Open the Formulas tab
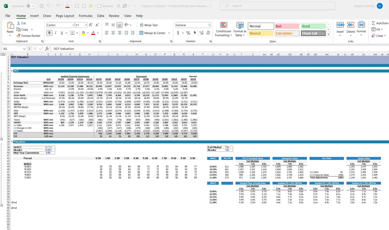The image size is (389, 230). tap(86, 16)
